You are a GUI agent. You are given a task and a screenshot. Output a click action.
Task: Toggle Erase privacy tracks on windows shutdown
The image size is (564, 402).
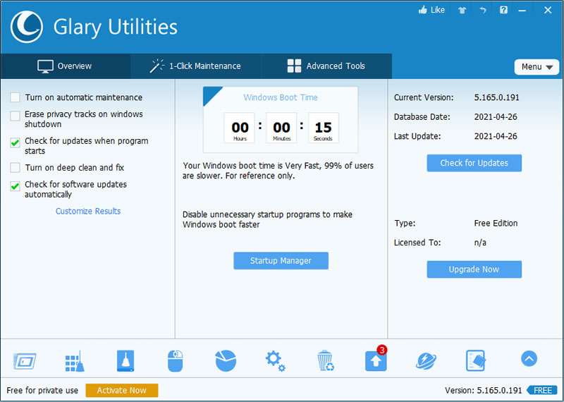coord(15,116)
